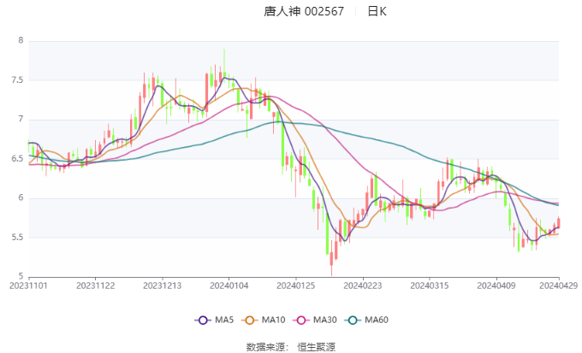
Task: Select the 20240409 date on the x-axis
Action: click(494, 285)
